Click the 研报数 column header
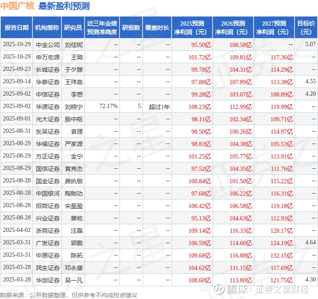Viewport: 318px width, 299px height. [x=131, y=28]
